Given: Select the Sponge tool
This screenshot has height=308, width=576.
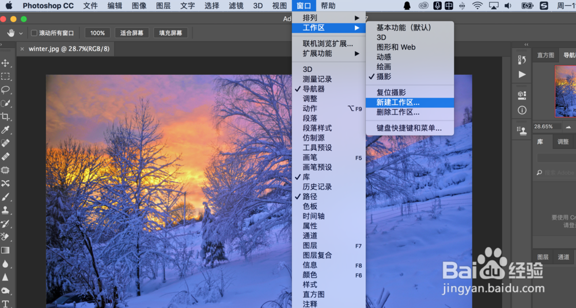Looking at the screenshot, I should click(5, 290).
